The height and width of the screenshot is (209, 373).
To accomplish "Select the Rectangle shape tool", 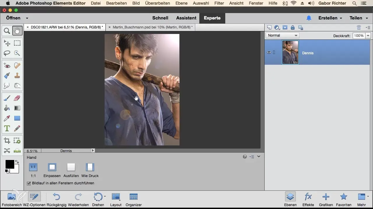I will click(17, 118).
